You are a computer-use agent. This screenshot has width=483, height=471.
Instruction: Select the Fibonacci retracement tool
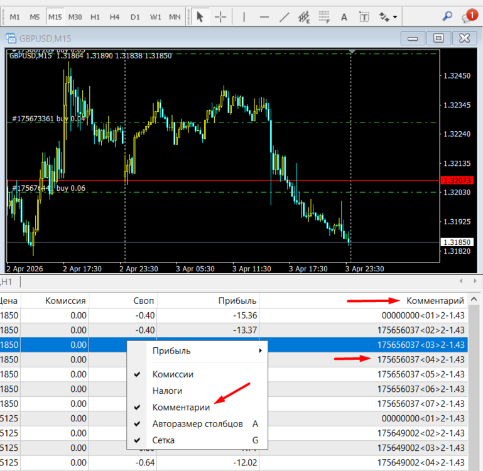pyautogui.click(x=323, y=16)
